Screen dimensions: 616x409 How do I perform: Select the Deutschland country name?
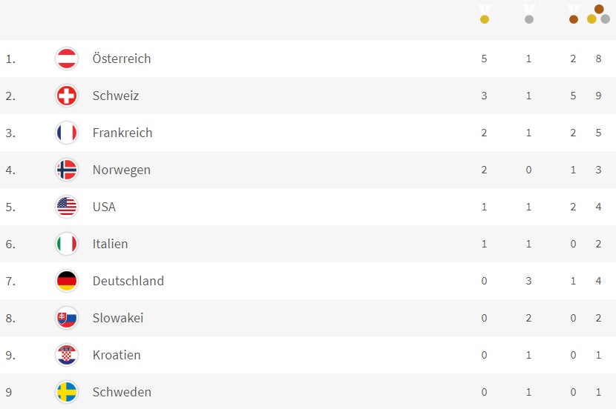128,281
